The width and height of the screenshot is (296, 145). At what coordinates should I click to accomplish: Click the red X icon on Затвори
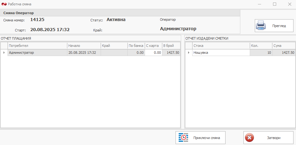tap(249, 138)
